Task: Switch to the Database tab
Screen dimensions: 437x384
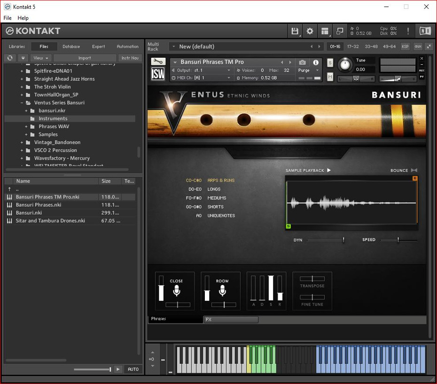Action: 71,46
